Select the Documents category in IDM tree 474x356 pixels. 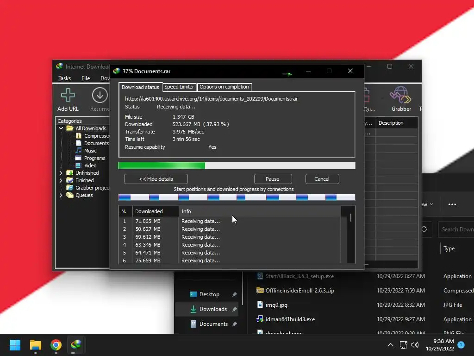click(96, 143)
